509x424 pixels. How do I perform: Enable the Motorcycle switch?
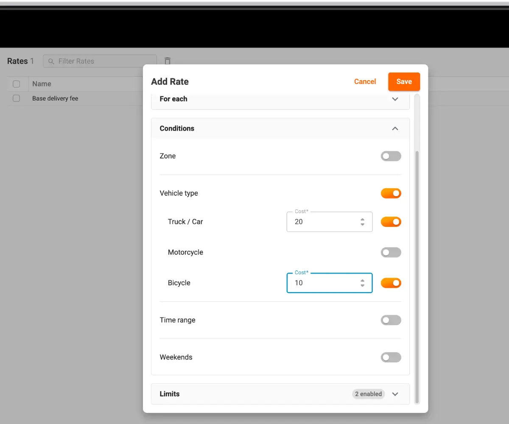pos(391,252)
